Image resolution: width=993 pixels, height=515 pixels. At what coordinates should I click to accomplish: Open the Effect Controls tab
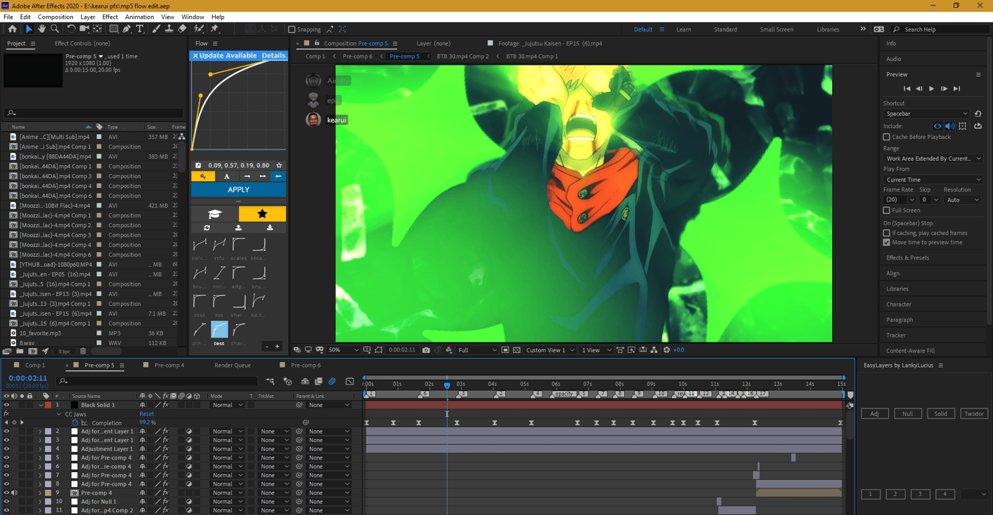point(82,44)
